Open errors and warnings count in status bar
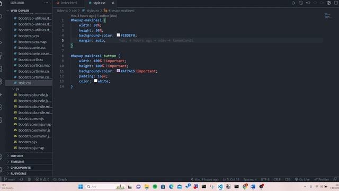Screen dimensions: 339x191 pos(42,179)
